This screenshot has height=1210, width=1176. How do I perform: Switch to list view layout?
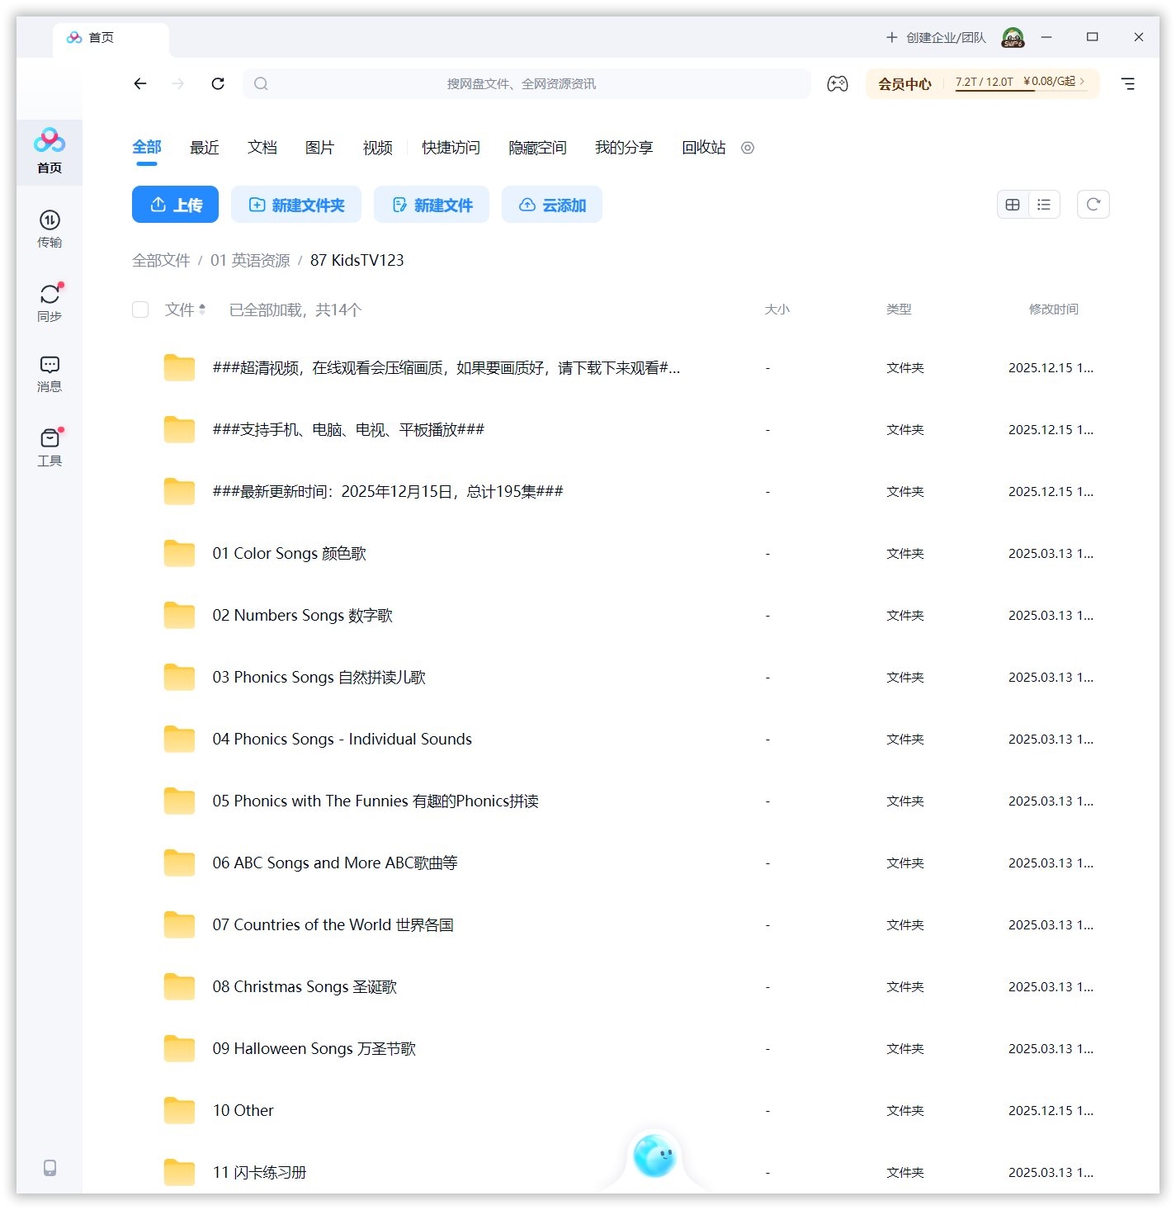1044,205
